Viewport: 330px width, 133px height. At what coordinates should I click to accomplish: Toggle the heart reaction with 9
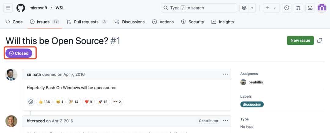click(88, 102)
